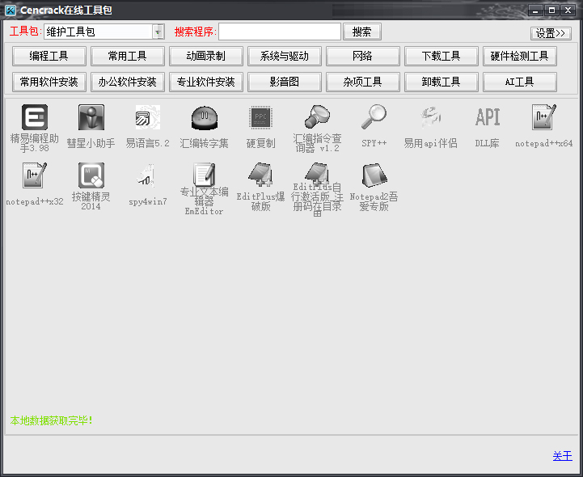This screenshot has height=477, width=583.
Task: Focus the 搜索程序 input field
Action: click(280, 32)
